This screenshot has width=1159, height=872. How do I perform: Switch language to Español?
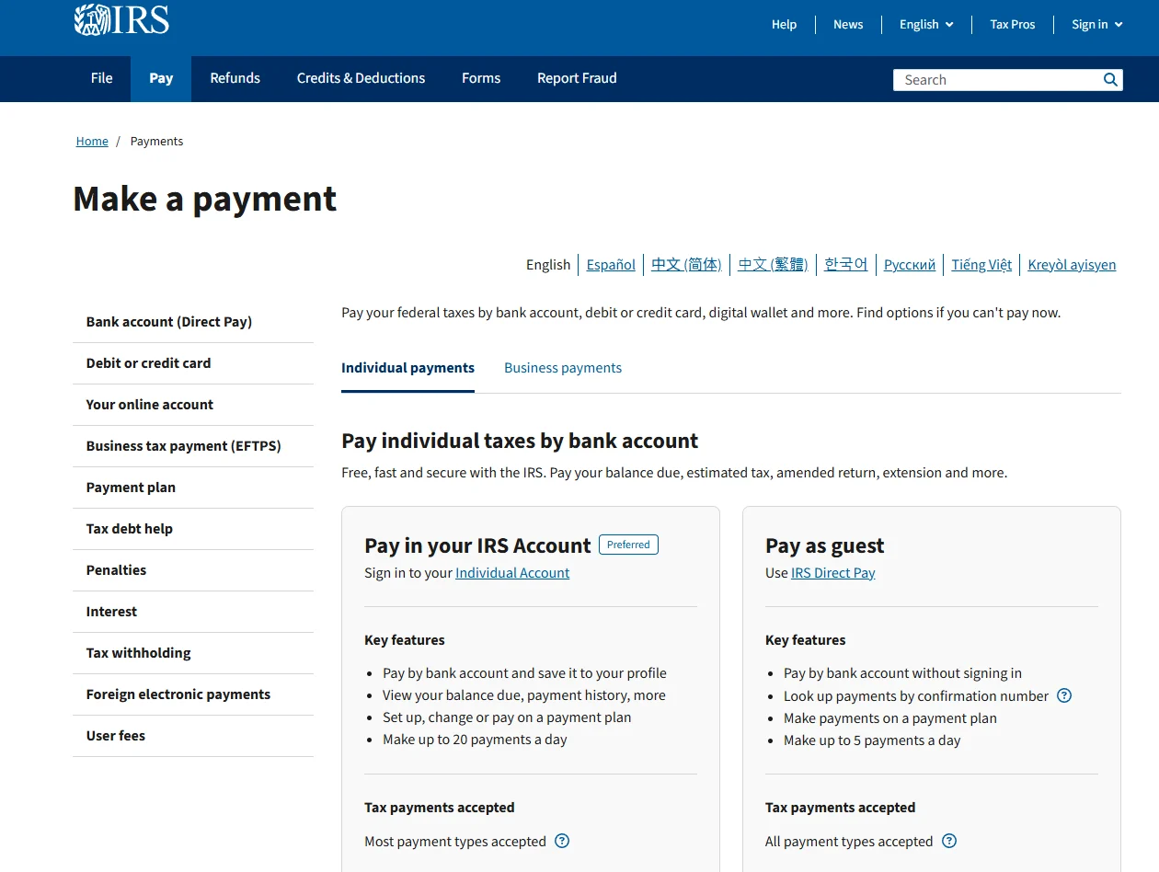pyautogui.click(x=611, y=265)
